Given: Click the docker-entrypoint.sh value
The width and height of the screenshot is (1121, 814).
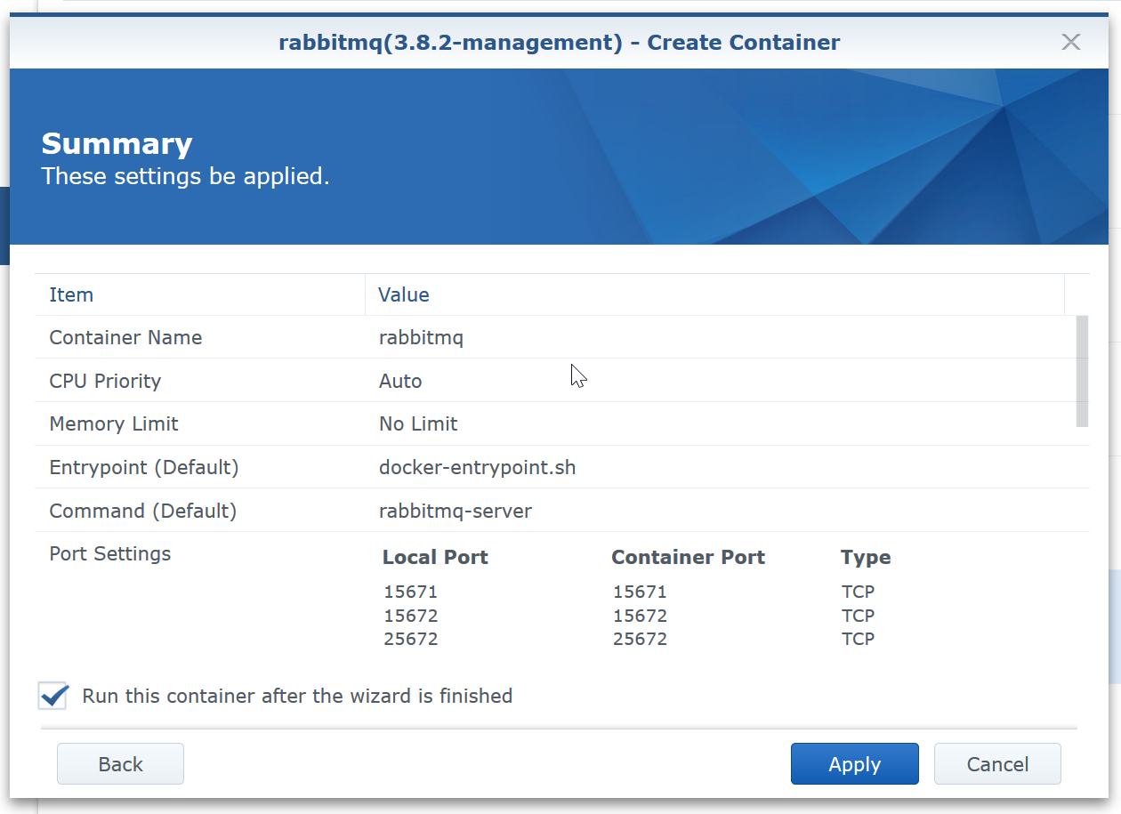Looking at the screenshot, I should [477, 467].
